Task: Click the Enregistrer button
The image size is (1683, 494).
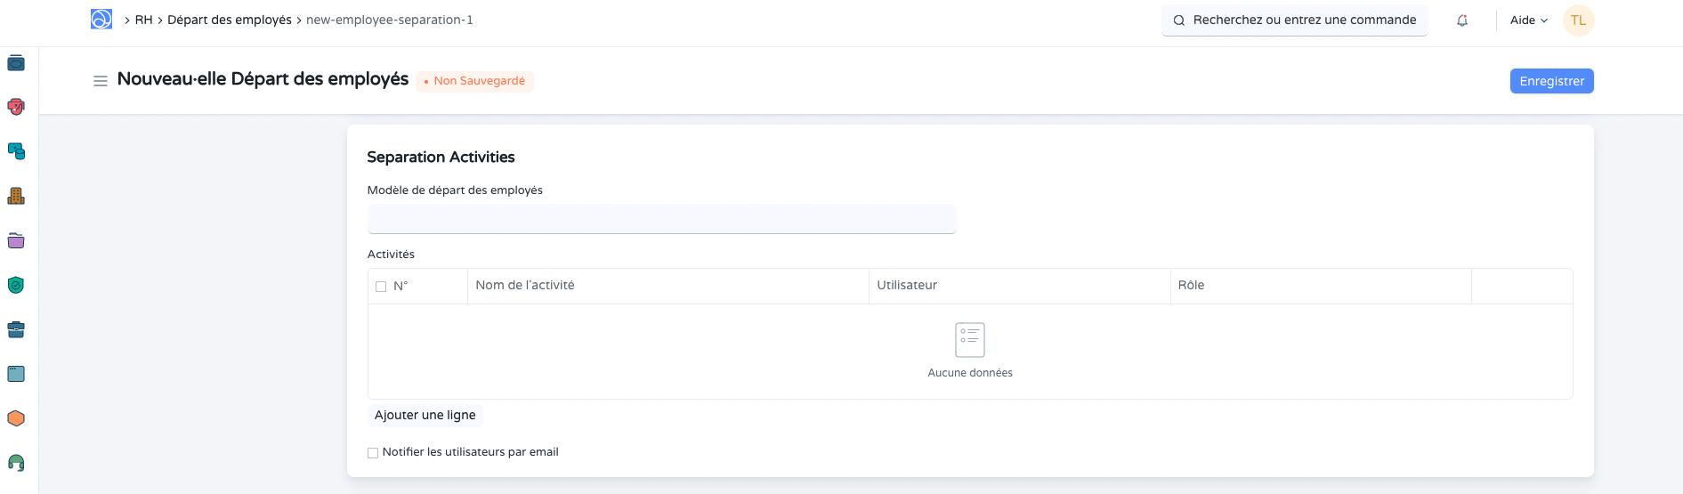Action: point(1551,81)
